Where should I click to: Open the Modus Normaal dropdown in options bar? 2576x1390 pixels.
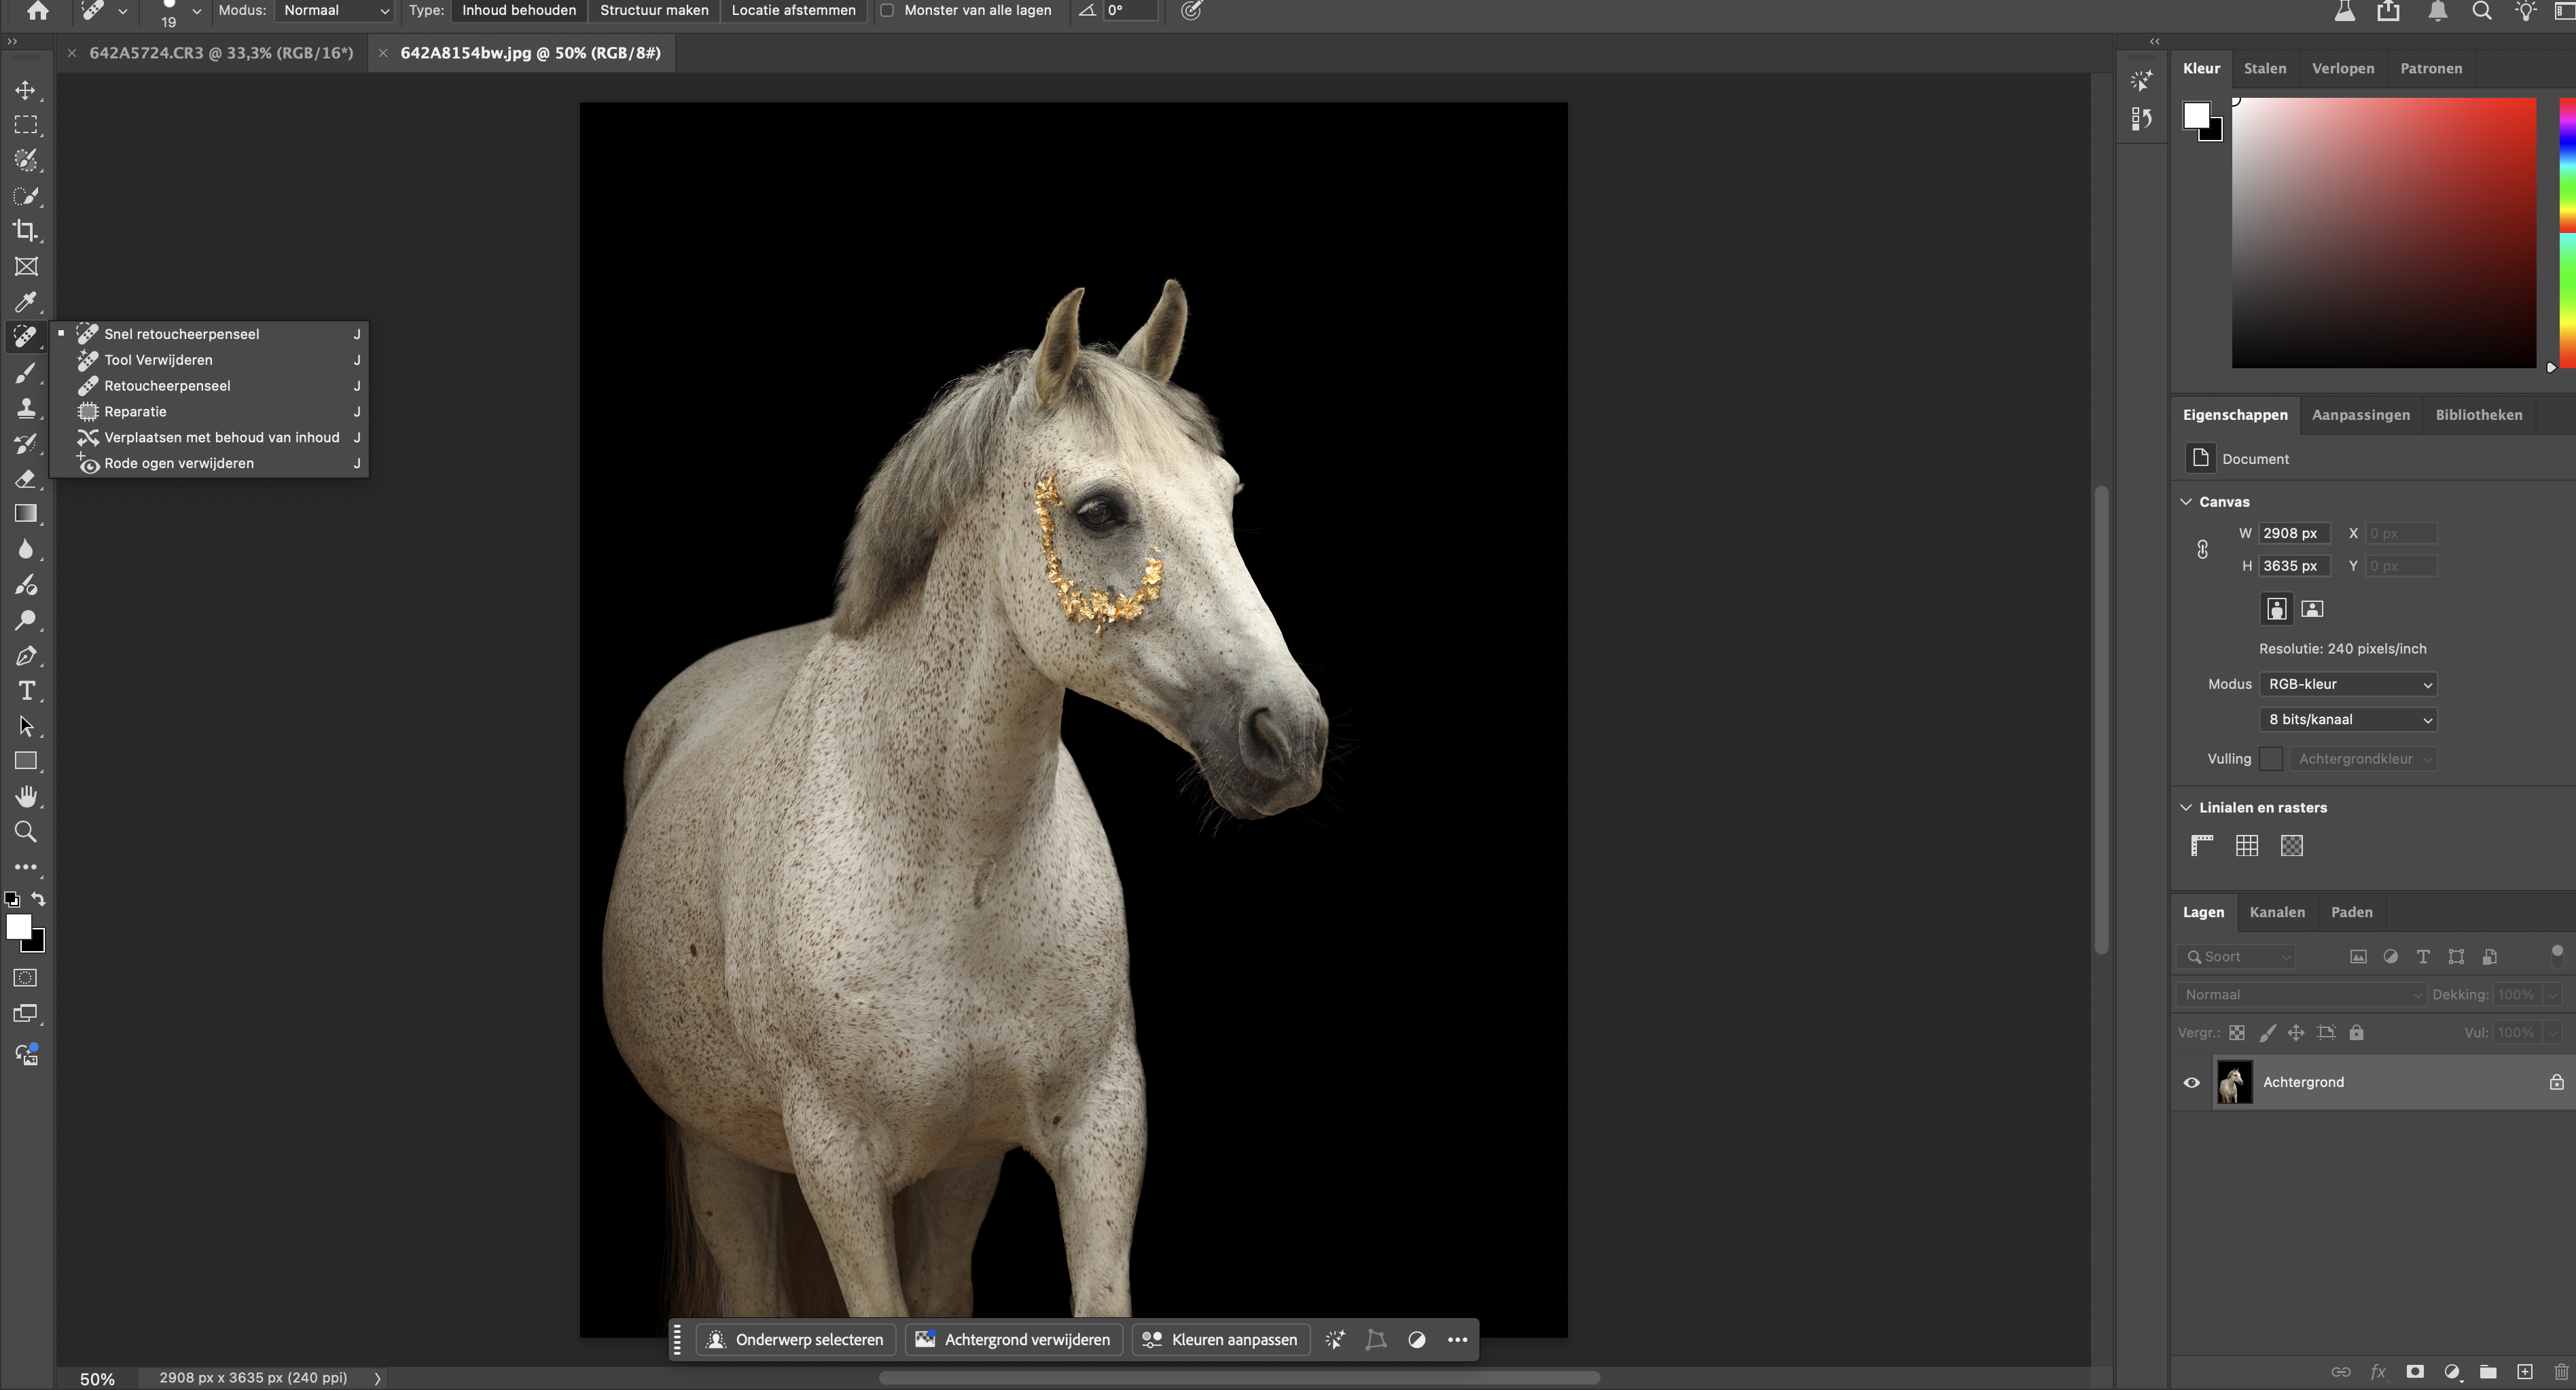(335, 10)
